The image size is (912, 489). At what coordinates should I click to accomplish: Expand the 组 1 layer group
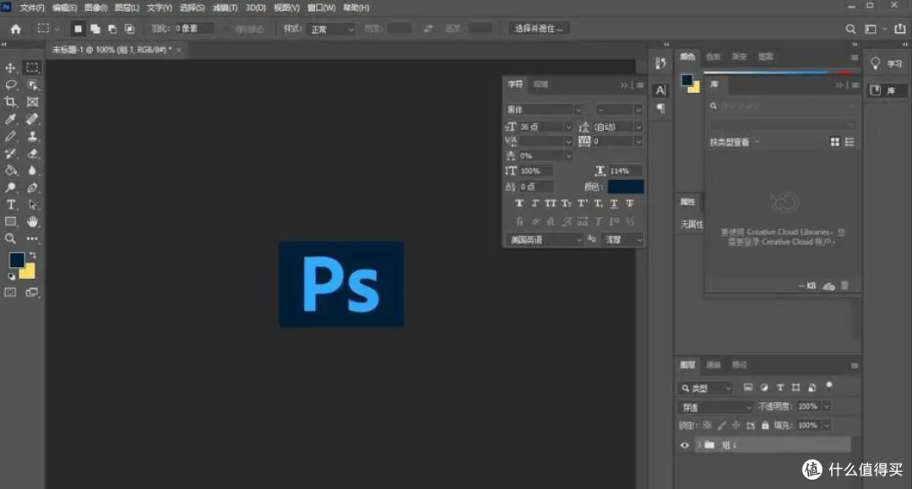coord(698,445)
